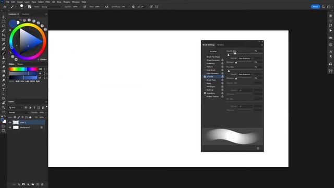Viewport: 334px width, 188px height.
Task: Select the HSV color mode label
Action: click(x=22, y=81)
